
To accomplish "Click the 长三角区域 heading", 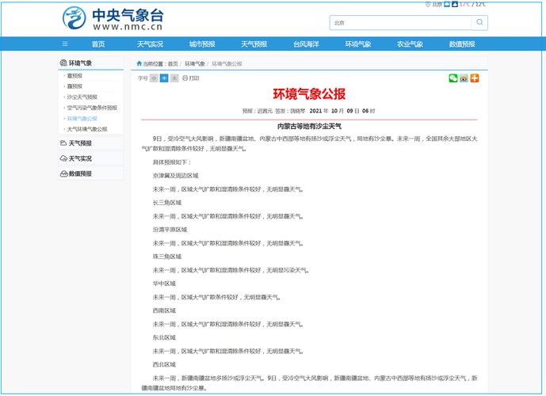I will point(167,203).
